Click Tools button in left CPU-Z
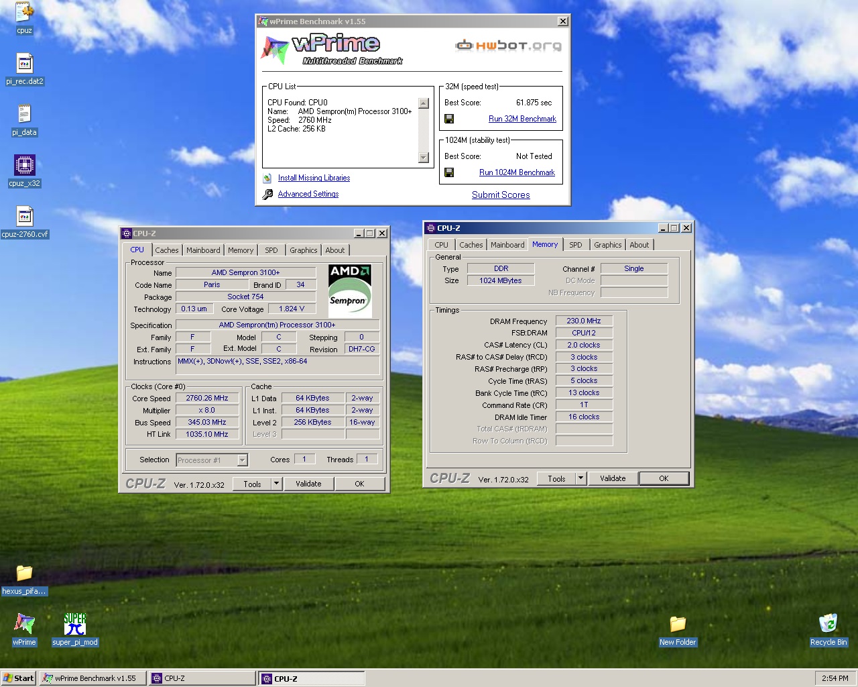 253,484
